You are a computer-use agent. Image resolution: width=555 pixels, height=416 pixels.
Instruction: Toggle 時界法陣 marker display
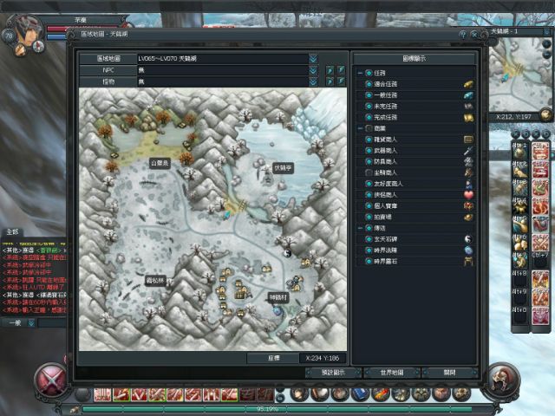pos(369,250)
